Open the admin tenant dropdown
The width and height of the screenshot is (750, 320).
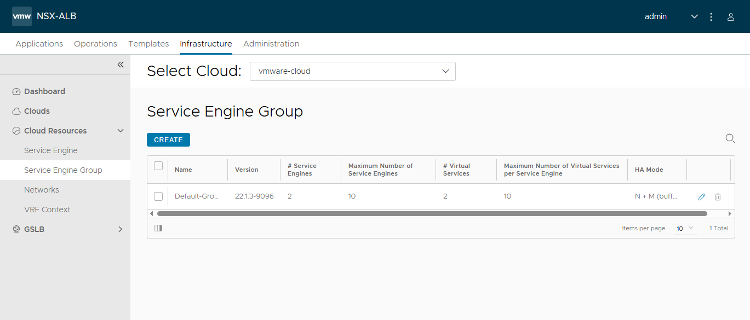click(x=671, y=16)
